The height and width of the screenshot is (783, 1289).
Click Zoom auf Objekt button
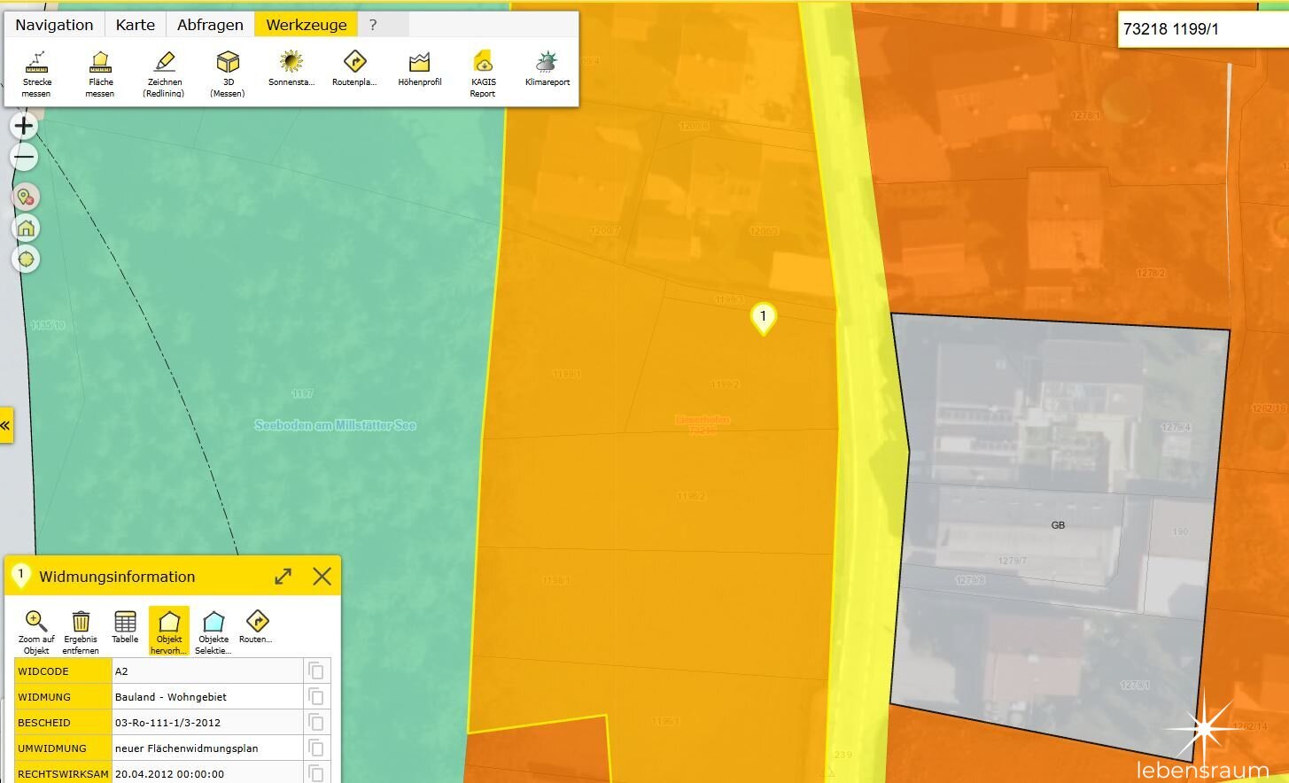(36, 631)
